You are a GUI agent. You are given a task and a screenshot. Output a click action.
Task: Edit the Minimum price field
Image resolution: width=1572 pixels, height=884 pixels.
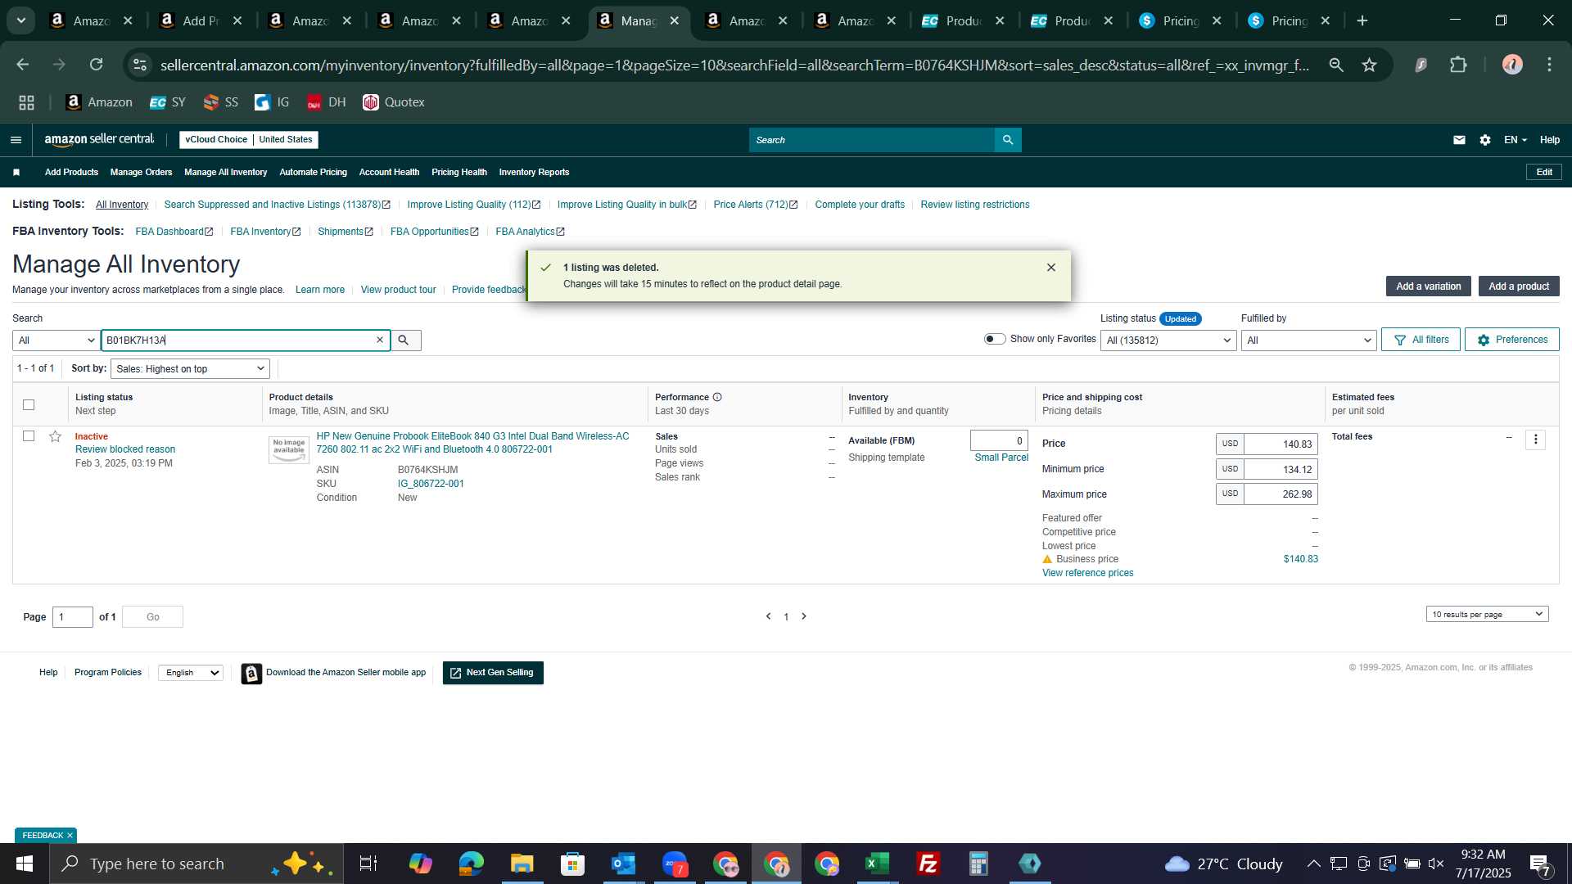[x=1281, y=470]
